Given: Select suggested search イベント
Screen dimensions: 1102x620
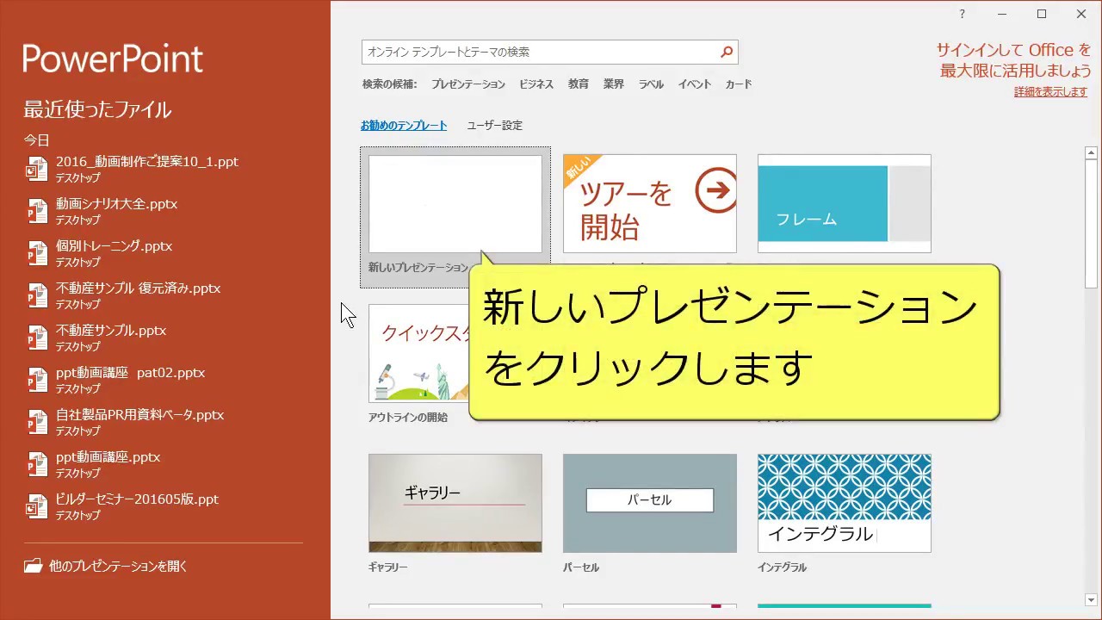Looking at the screenshot, I should click(x=695, y=84).
